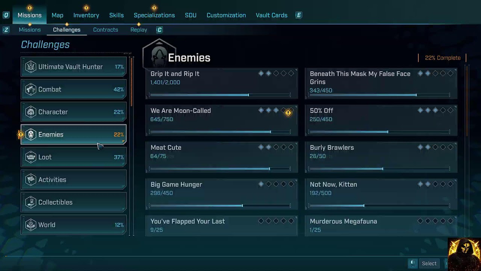
Task: Select the Challenges sub-tab
Action: 67,30
